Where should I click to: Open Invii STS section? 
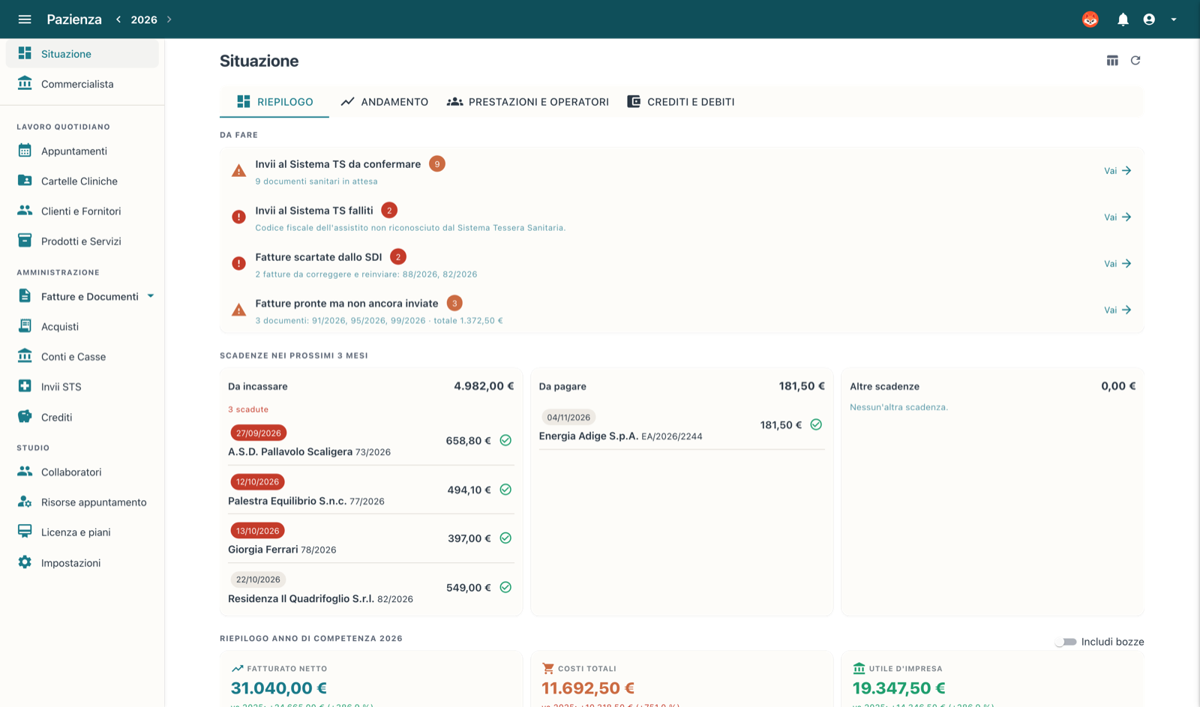[82, 387]
